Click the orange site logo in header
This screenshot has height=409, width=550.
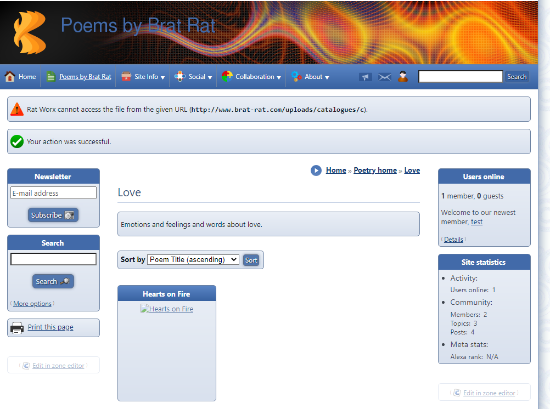tap(30, 32)
